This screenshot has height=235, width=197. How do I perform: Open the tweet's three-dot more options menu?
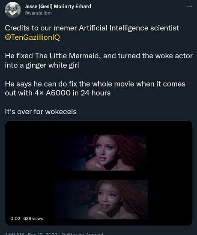pyautogui.click(x=190, y=6)
